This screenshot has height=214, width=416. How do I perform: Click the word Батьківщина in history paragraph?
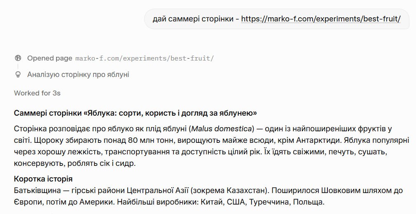click(37, 191)
